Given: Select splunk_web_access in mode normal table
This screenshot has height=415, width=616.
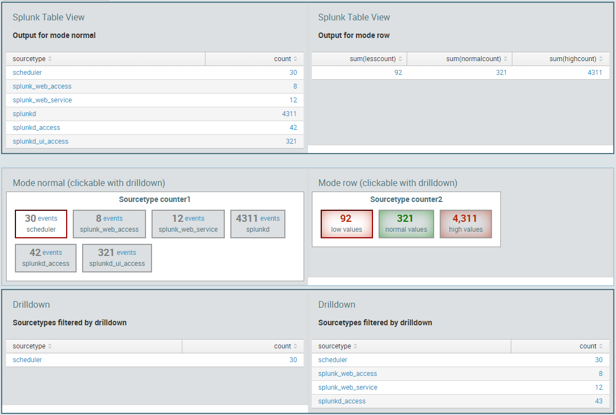Looking at the screenshot, I should tap(42, 86).
